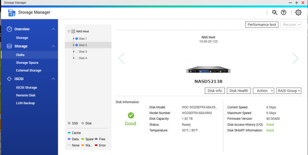This screenshot has width=308, height=155.
Task: Click the Disk 3 empty status dot
Action: point(77,52)
